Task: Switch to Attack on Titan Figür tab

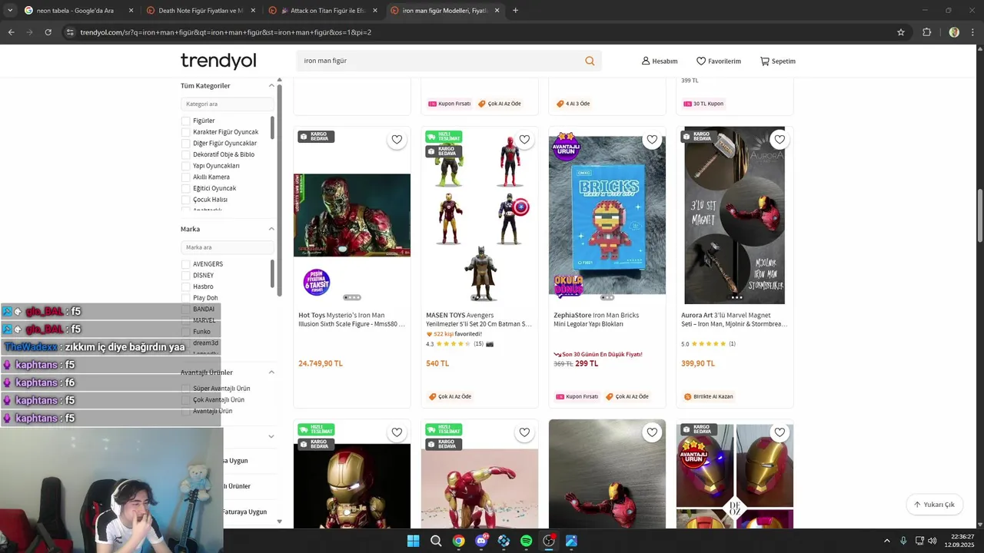Action: (323, 11)
